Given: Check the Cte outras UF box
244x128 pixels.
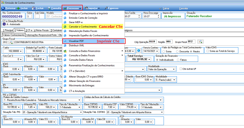Looking at the screenshot, I should 181,69.
